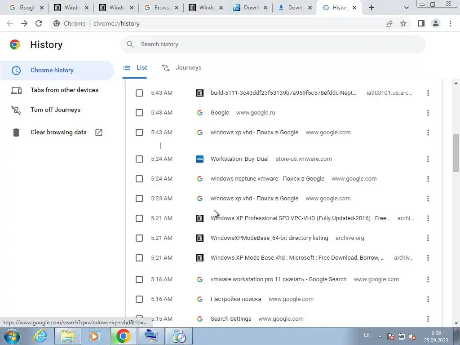Screen dimensions: 460x345
Task: Click Clear browsing data label
Action: (x=58, y=133)
